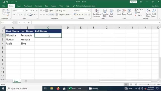Open the Clear dropdown
Viewport: 161px width, 91px height.
138,16
